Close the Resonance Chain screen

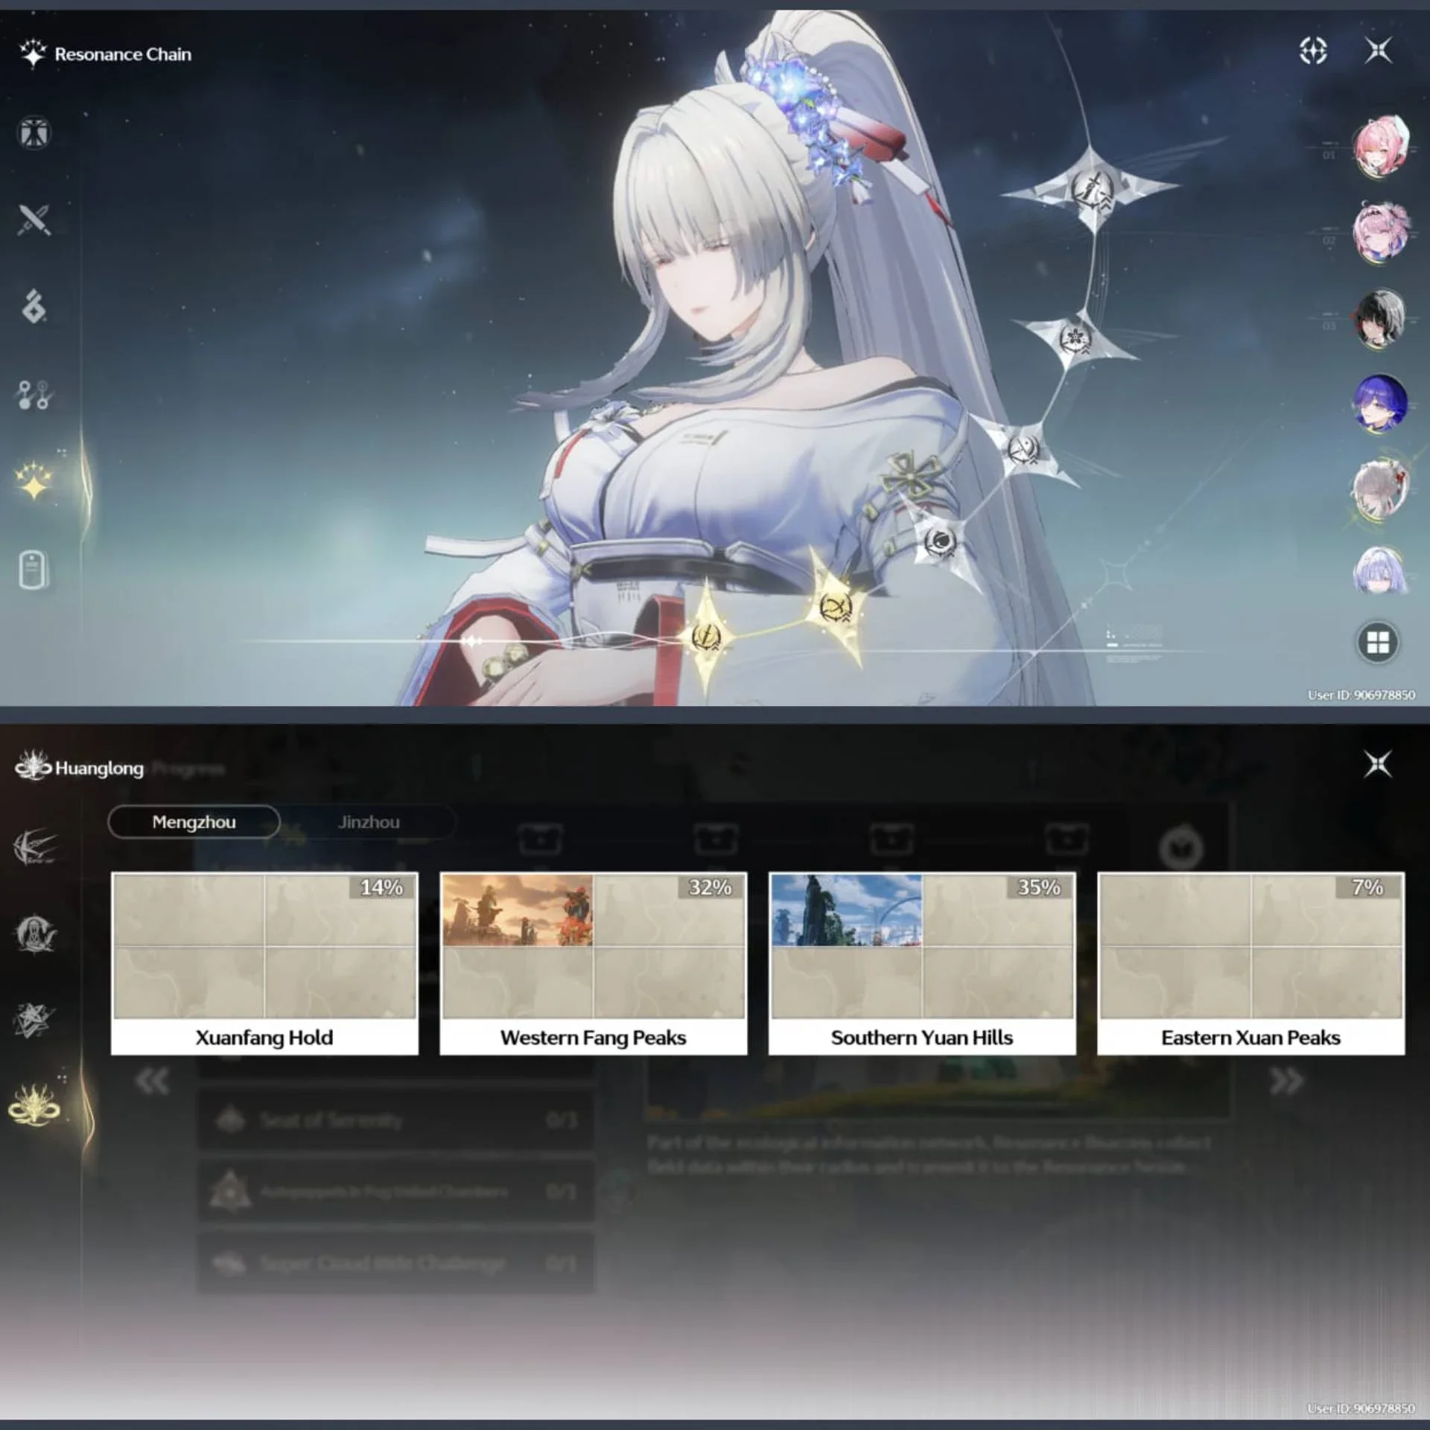pos(1378,51)
